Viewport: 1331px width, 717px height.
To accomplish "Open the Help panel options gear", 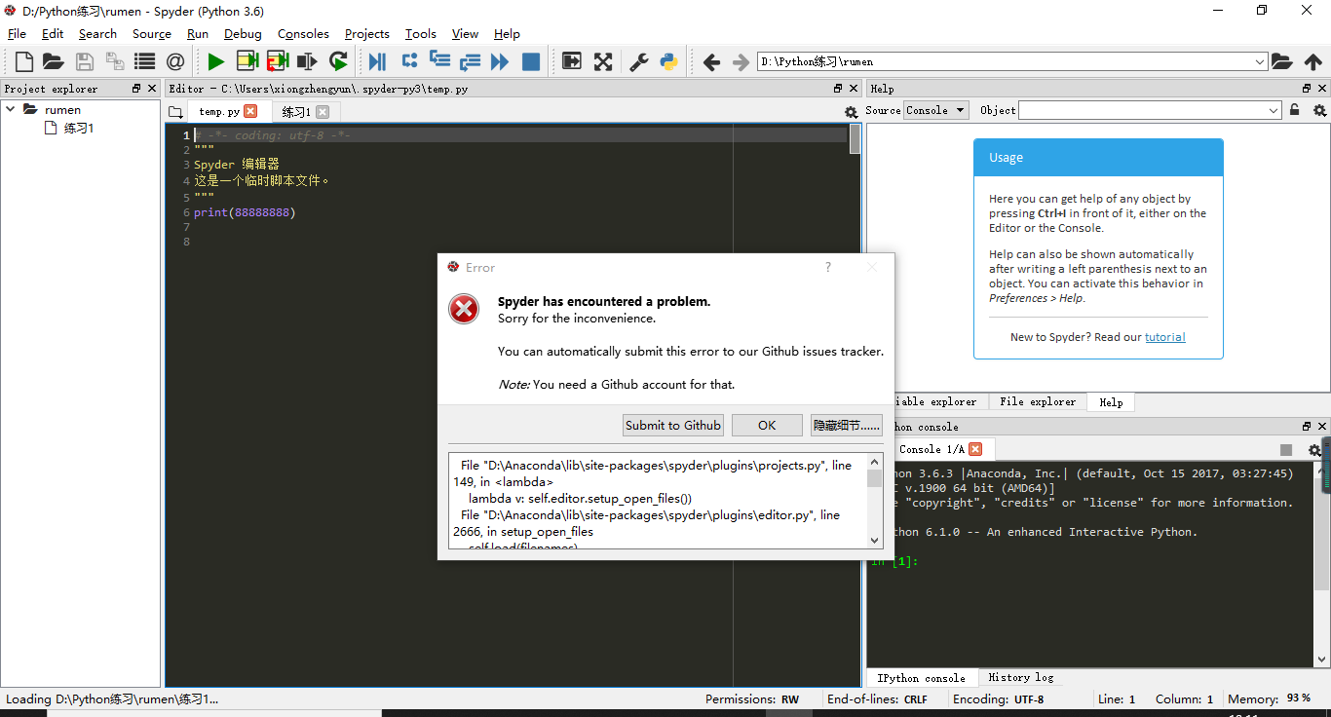I will [1319, 110].
